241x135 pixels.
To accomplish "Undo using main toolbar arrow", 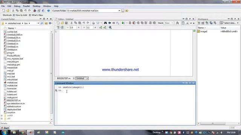I will (25, 10).
